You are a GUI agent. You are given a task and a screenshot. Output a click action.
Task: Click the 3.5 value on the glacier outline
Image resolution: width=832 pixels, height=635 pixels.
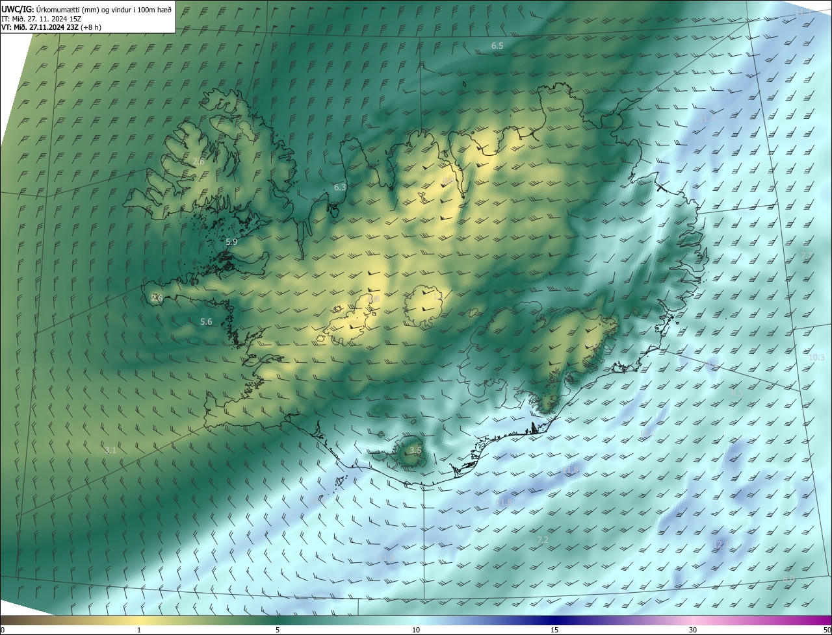click(416, 450)
